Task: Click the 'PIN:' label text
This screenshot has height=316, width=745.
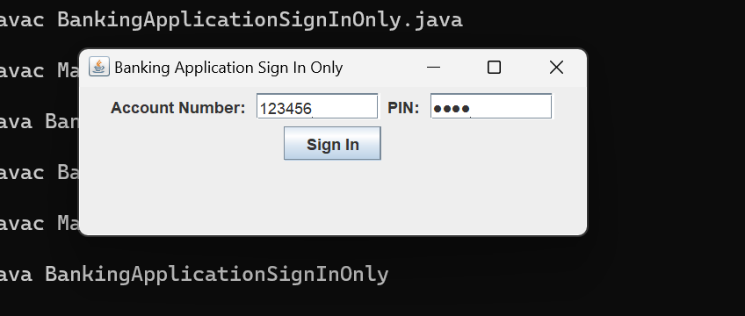Action: 403,108
